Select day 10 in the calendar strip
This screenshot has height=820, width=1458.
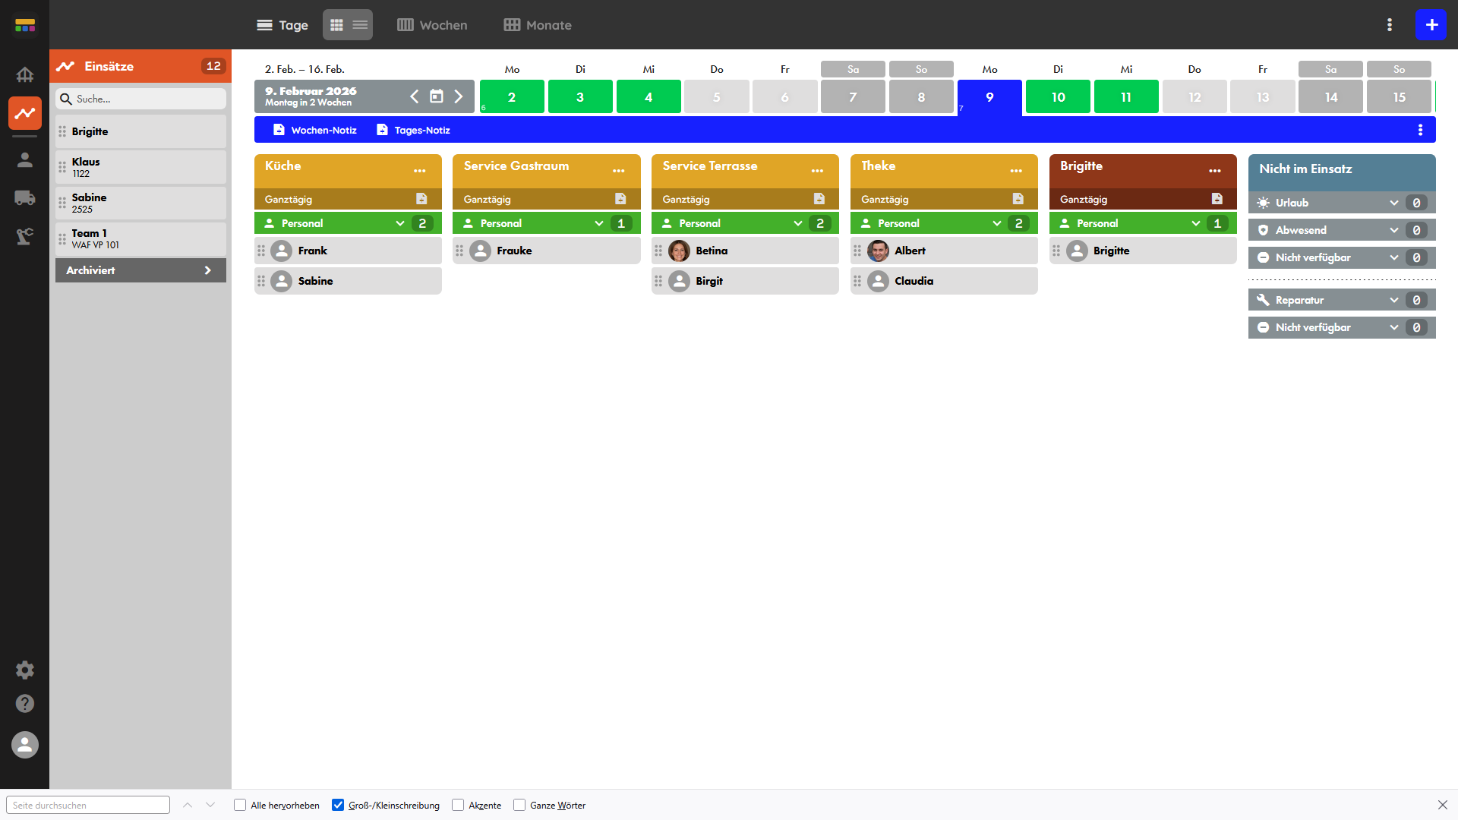coord(1058,97)
